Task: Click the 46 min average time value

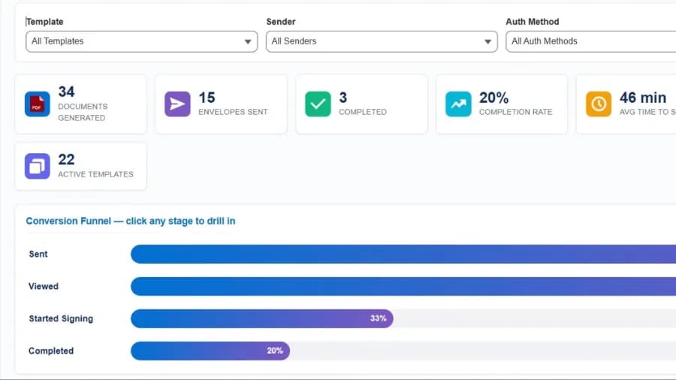Action: [643, 98]
